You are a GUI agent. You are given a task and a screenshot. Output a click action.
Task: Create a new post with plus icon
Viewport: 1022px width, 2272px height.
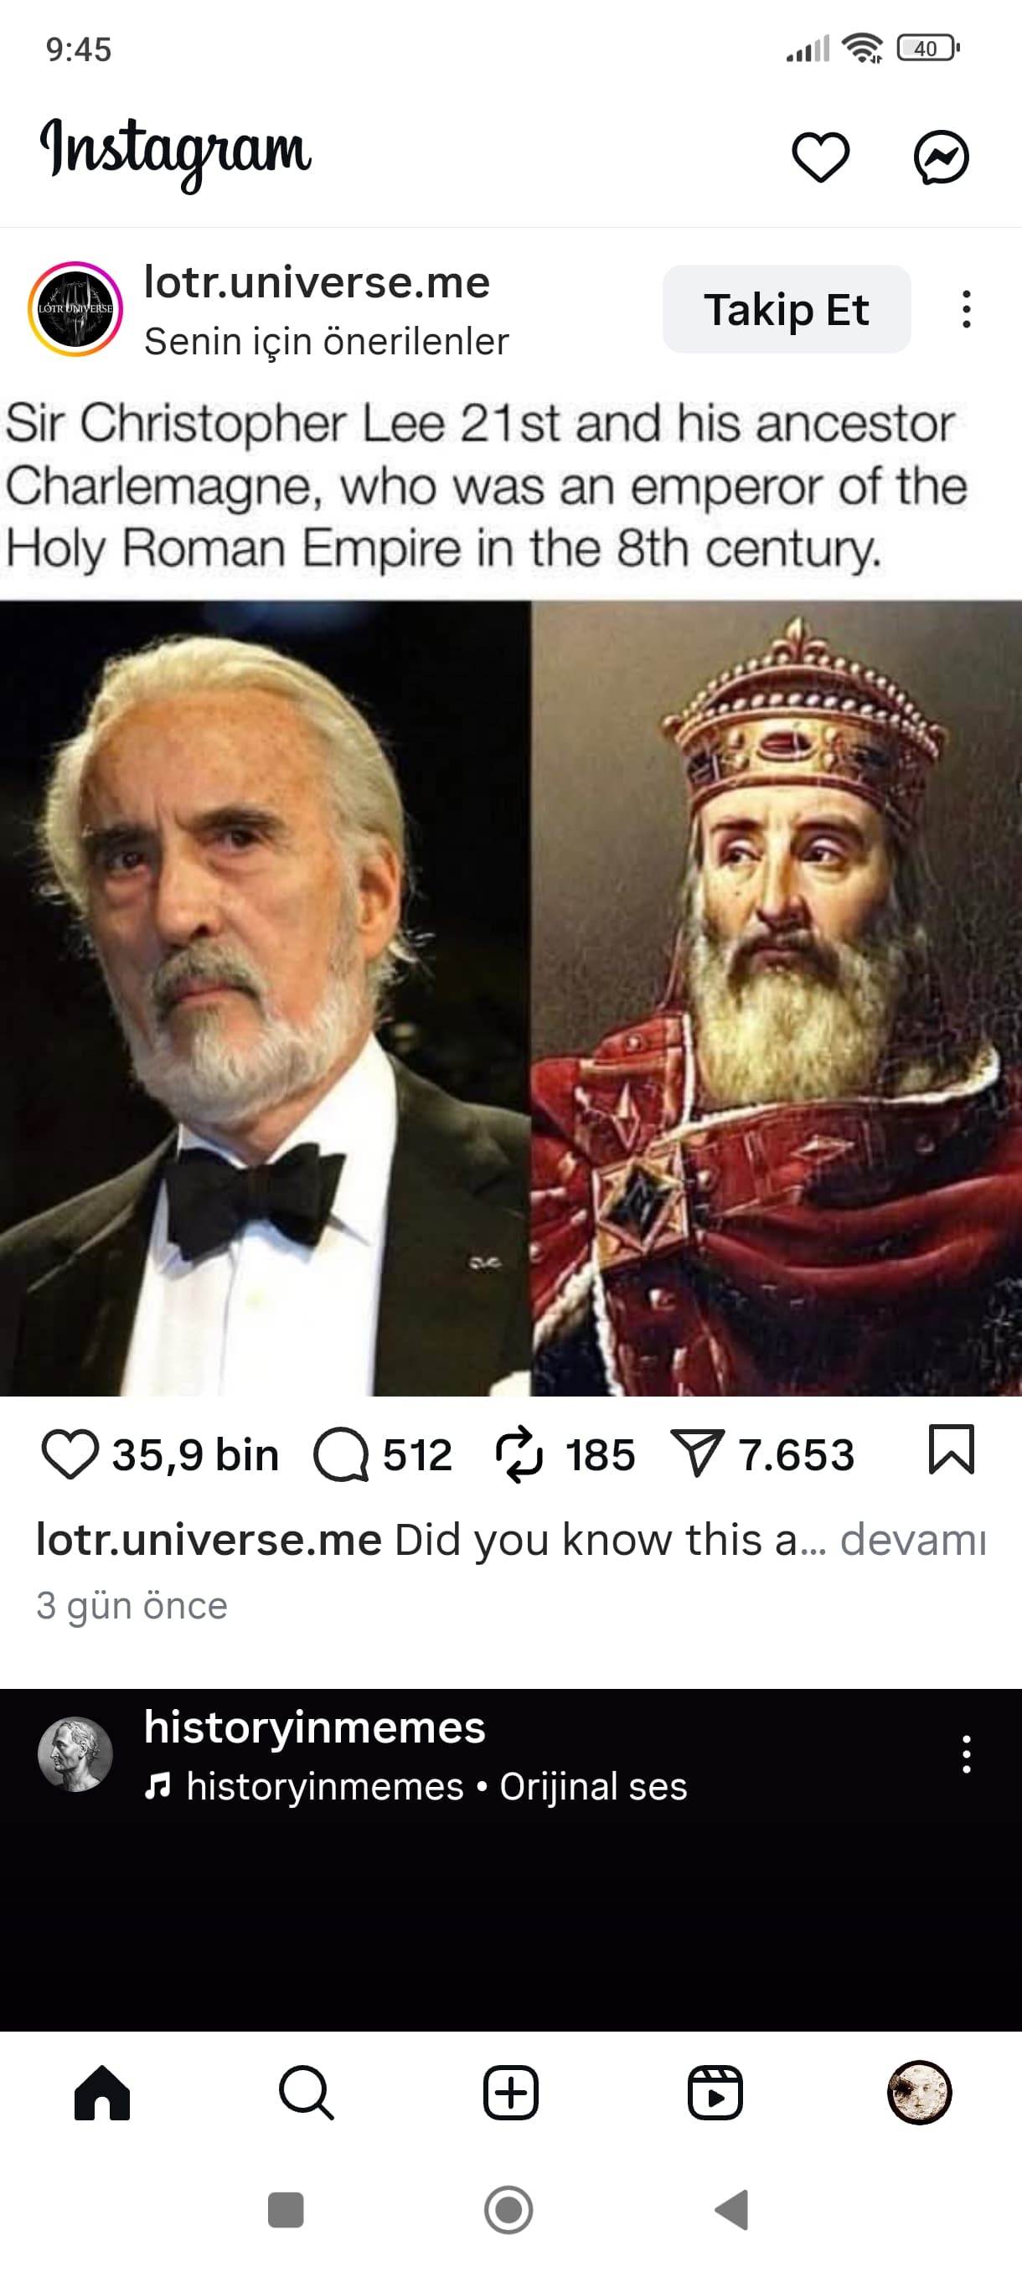(510, 2092)
